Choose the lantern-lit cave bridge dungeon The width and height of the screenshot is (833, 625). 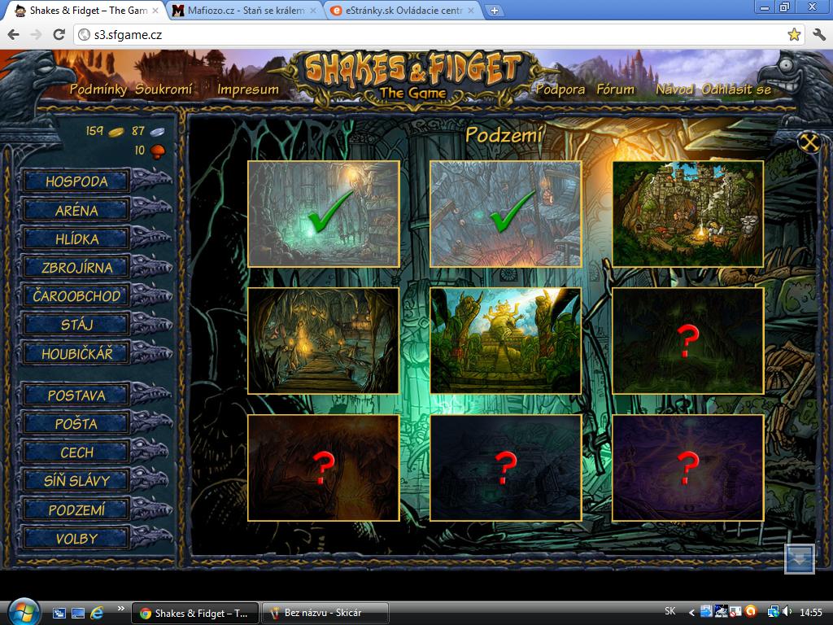[x=324, y=341]
